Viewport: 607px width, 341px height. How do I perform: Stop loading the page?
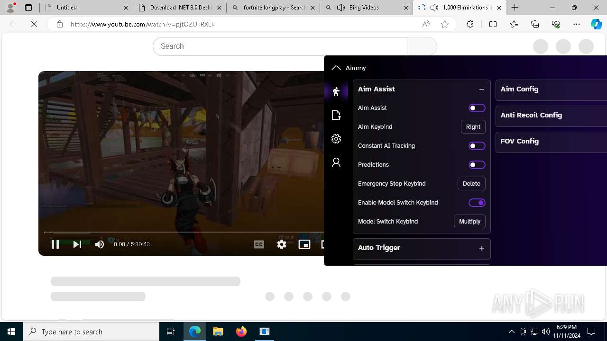(34, 24)
